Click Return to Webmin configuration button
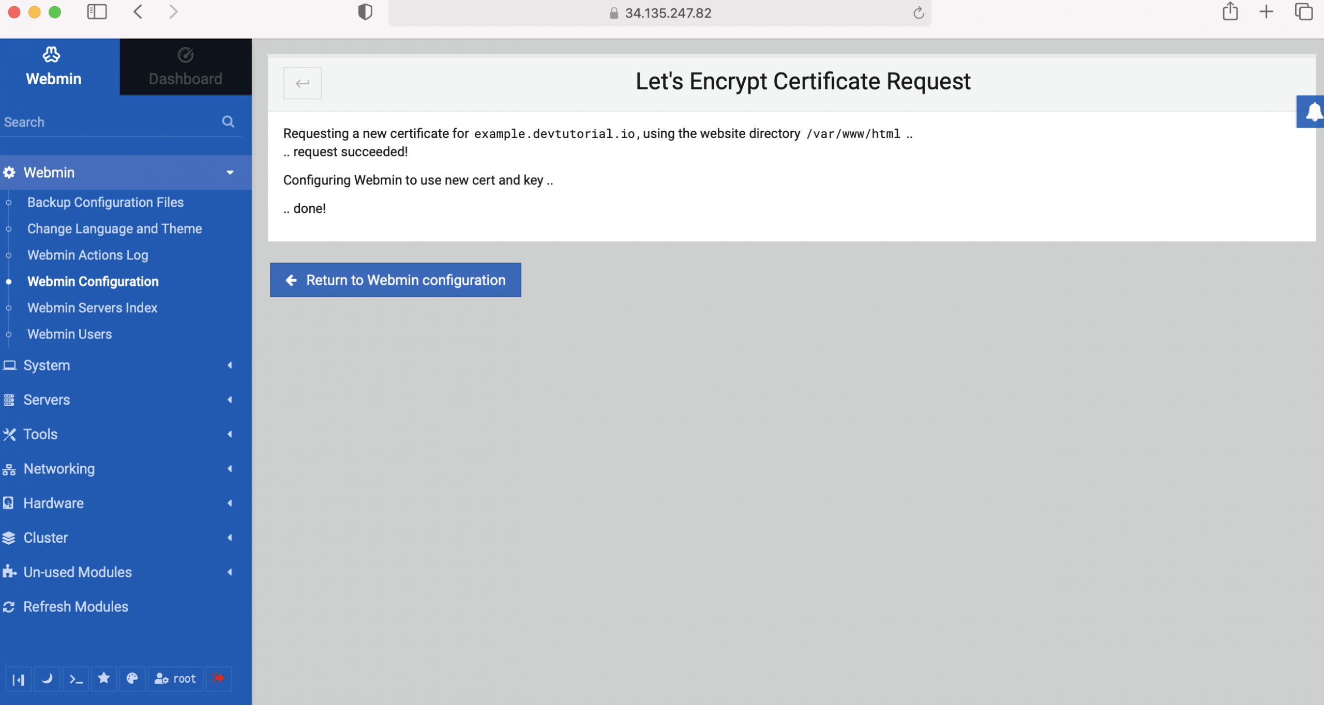This screenshot has height=705, width=1324. click(395, 280)
